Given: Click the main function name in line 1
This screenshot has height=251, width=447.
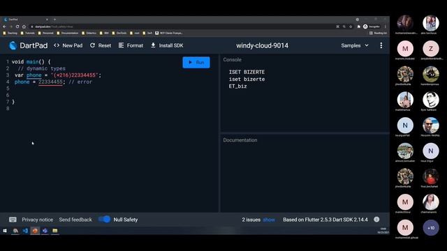Looking at the screenshot, I should (x=32, y=62).
